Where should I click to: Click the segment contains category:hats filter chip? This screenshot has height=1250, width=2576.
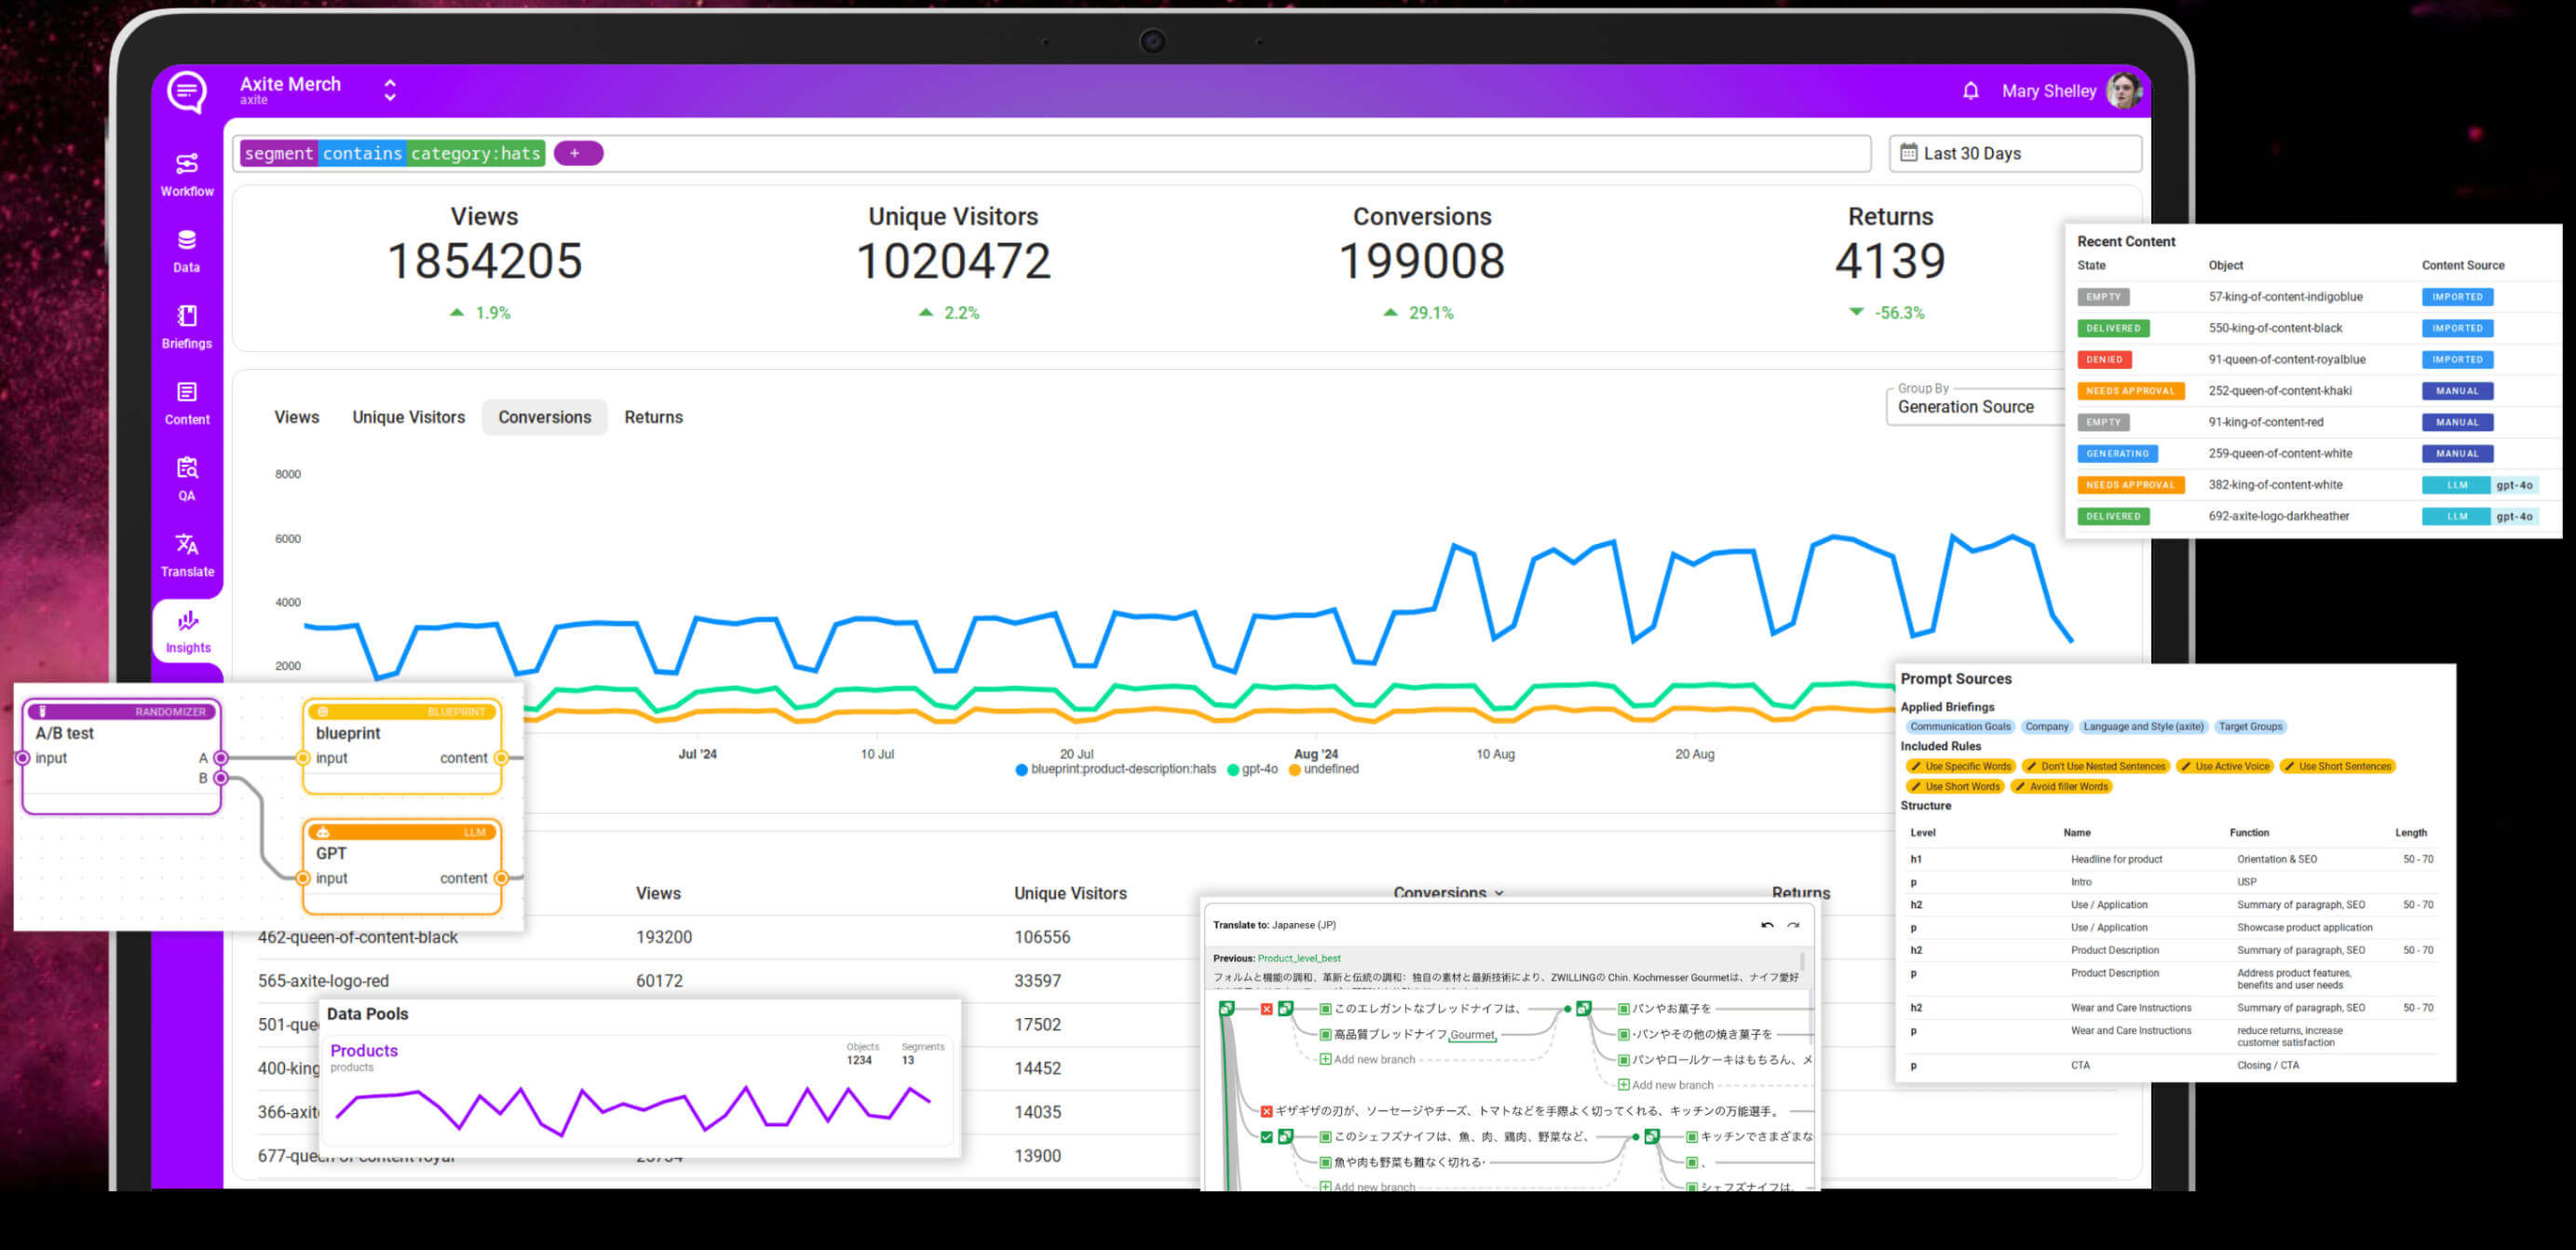(392, 153)
